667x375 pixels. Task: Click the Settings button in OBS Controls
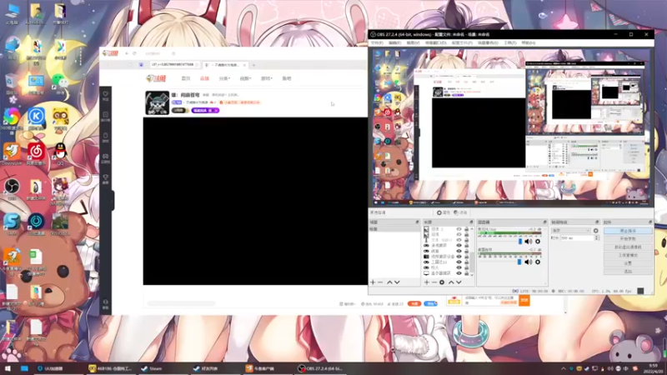(628, 263)
